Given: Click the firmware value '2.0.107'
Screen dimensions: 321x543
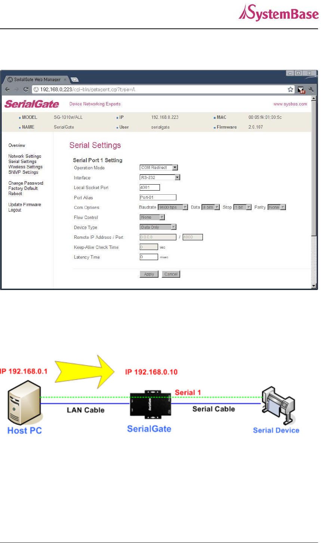Looking at the screenshot, I should click(x=256, y=127).
